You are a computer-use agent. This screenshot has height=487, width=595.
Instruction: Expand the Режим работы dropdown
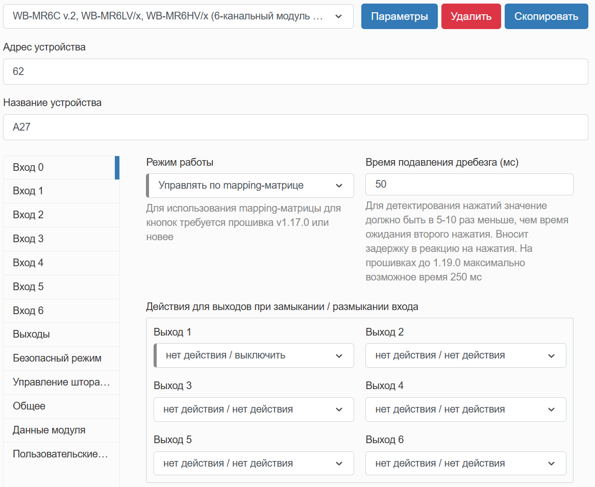(250, 186)
